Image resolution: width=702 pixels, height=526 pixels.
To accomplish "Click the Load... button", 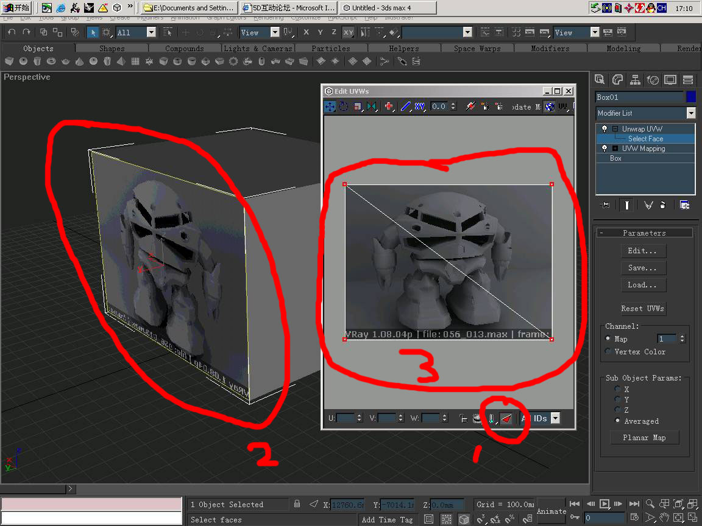I will tap(643, 285).
